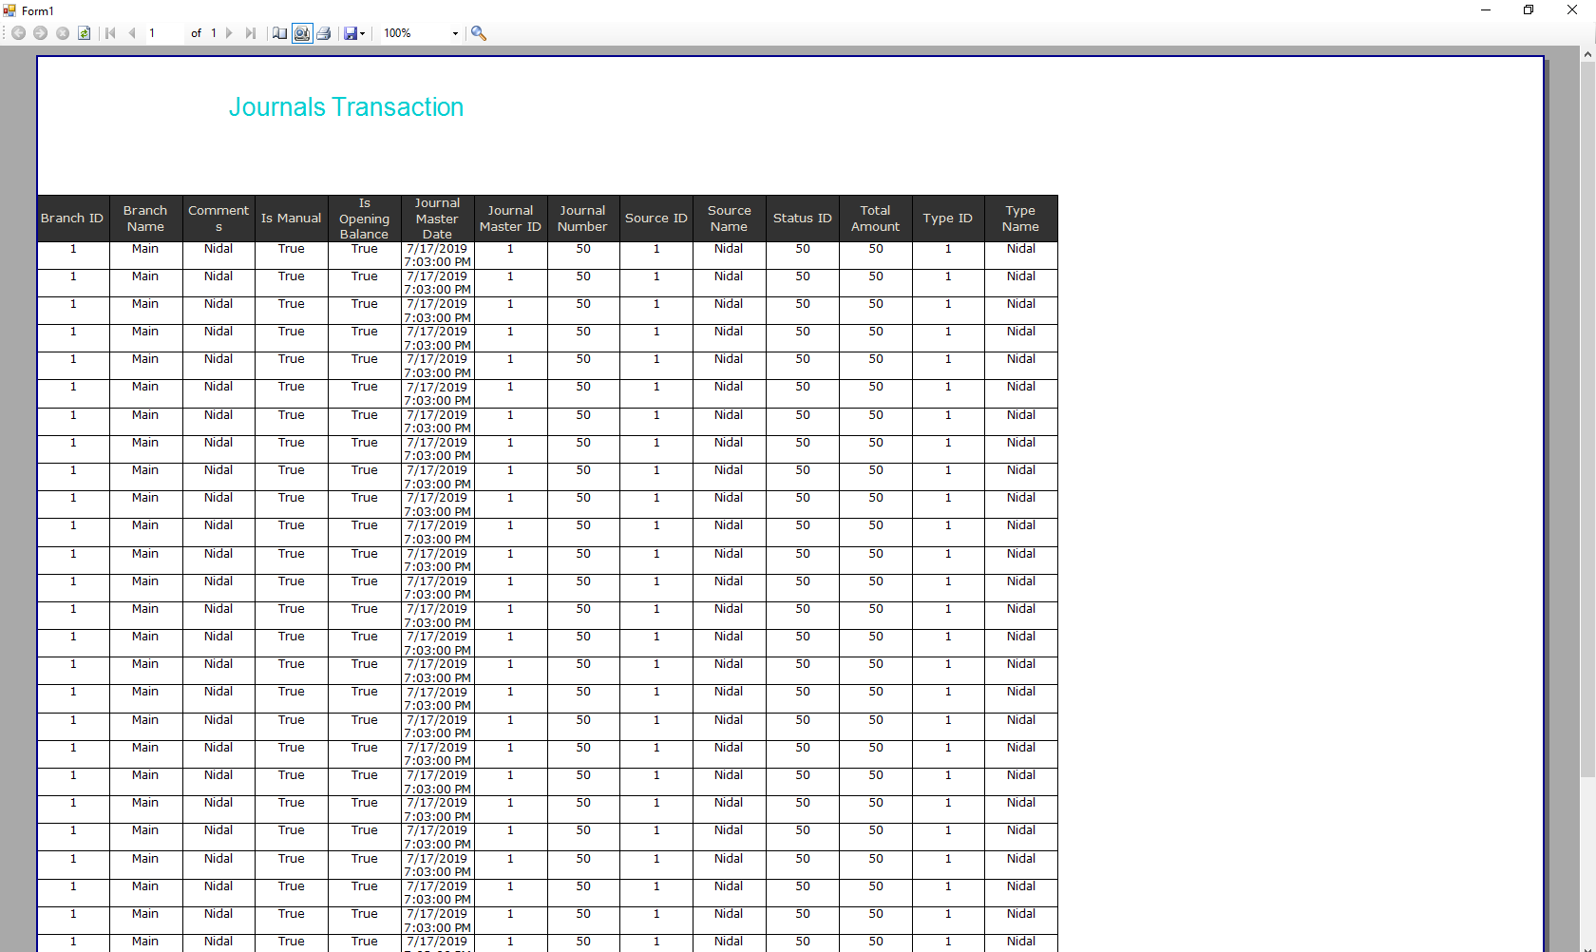Click the first row's date 7/17/2019 cell
The height and width of the screenshot is (952, 1596).
437,256
